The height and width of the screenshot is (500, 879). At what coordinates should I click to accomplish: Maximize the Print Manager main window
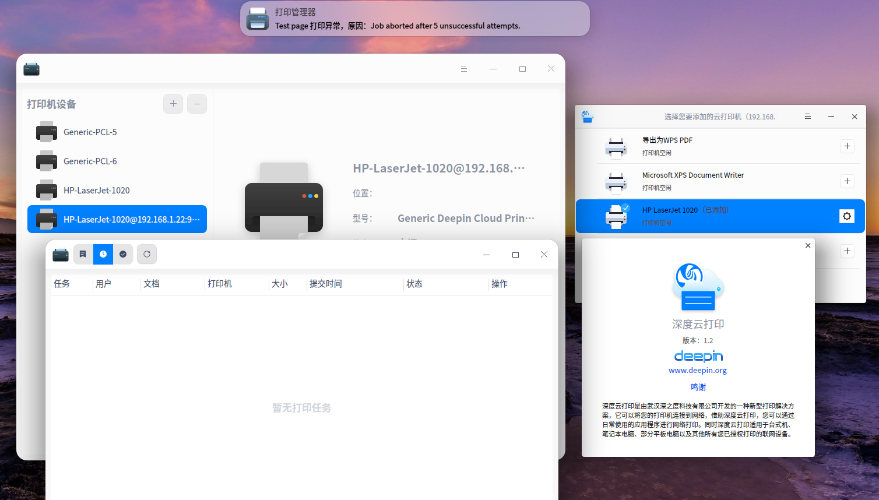[x=522, y=69]
